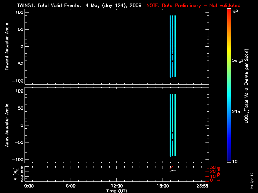Click the cyan region of the color bar
The height and width of the screenshot is (193, 258).
(229, 96)
